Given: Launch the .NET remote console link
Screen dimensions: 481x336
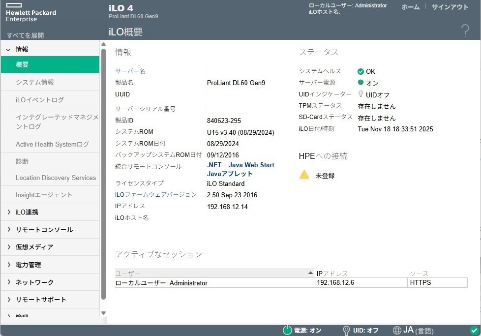Looking at the screenshot, I should pos(214,165).
